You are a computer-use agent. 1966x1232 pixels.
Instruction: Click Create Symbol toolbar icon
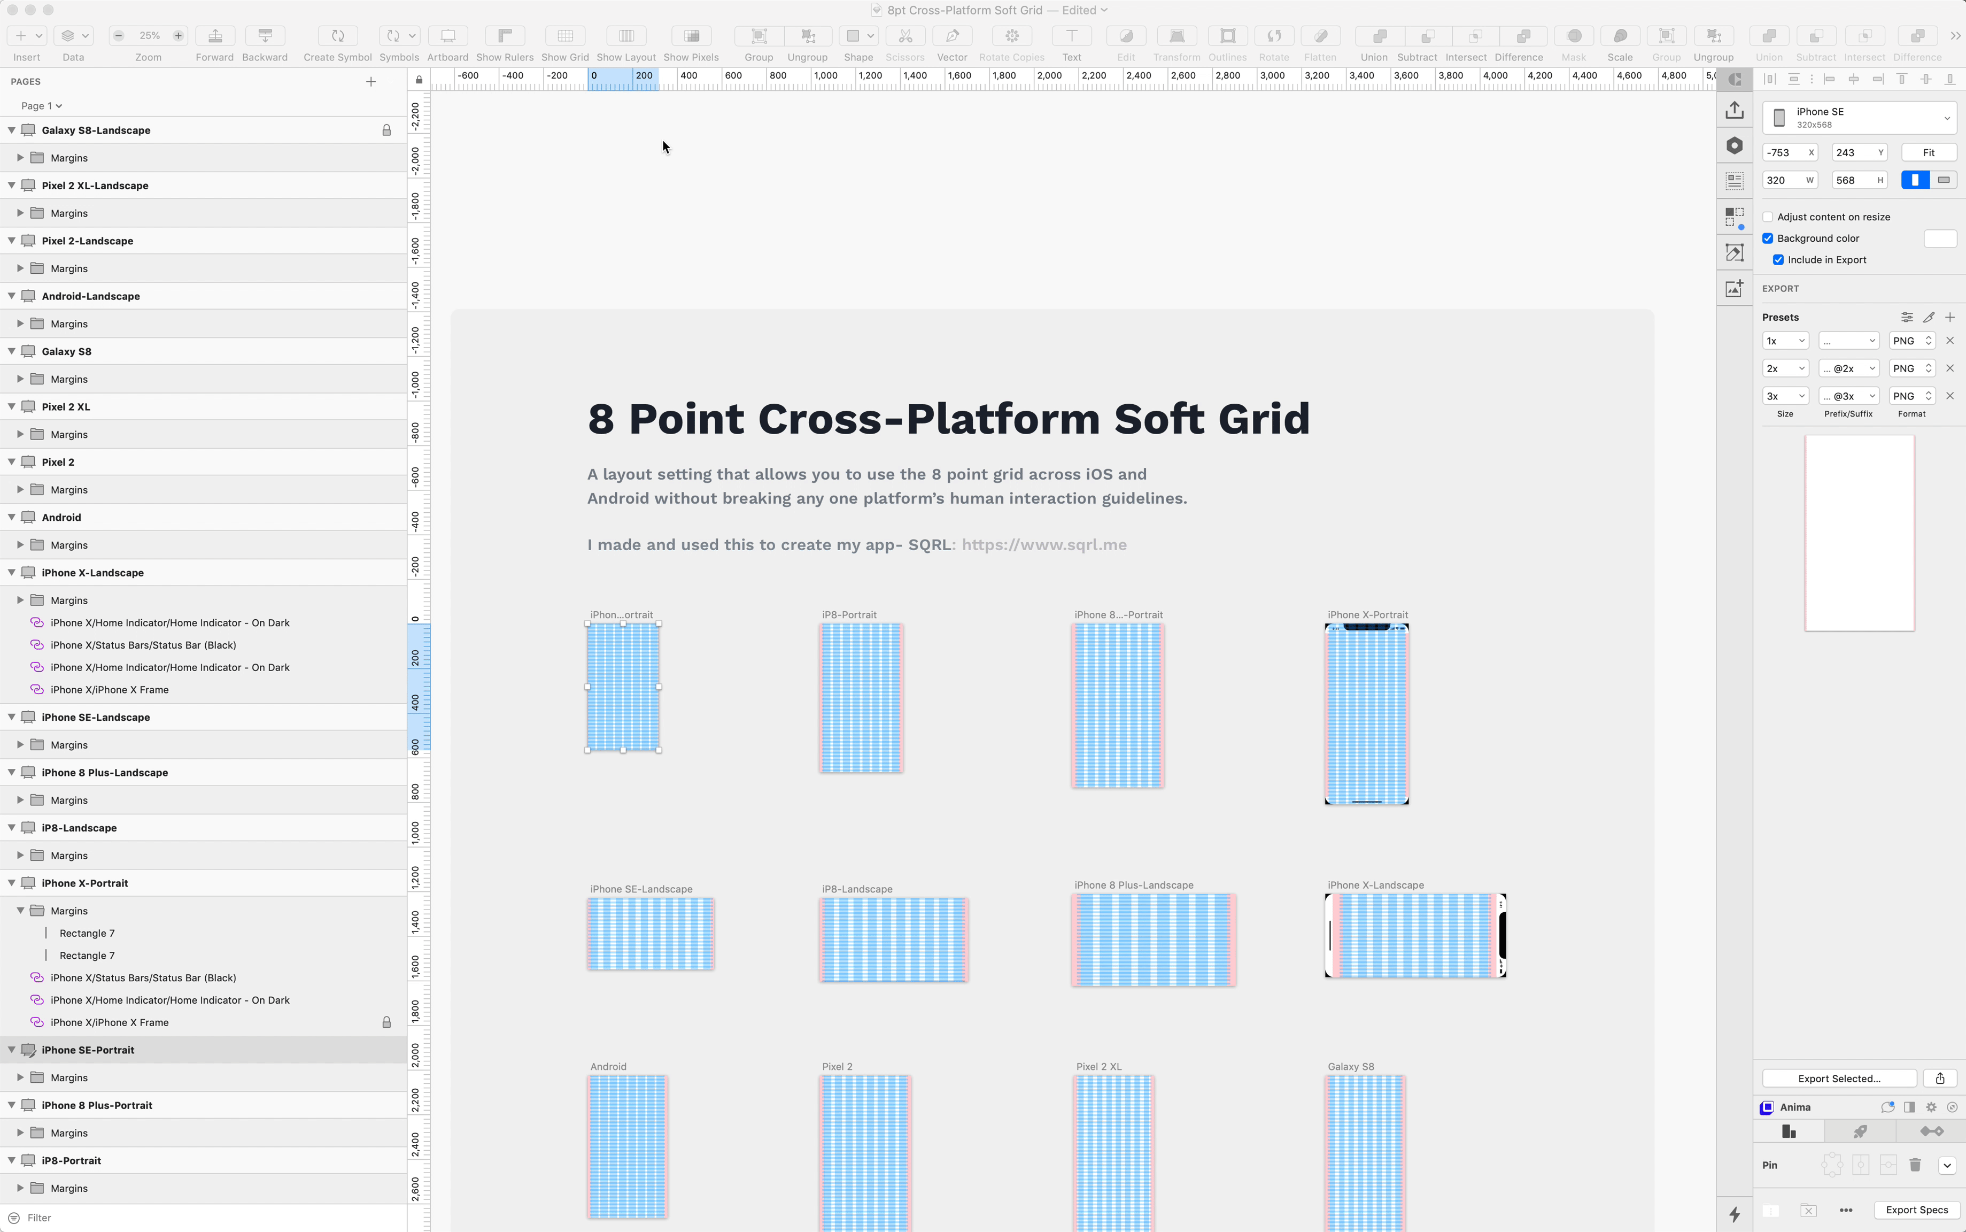tap(338, 36)
